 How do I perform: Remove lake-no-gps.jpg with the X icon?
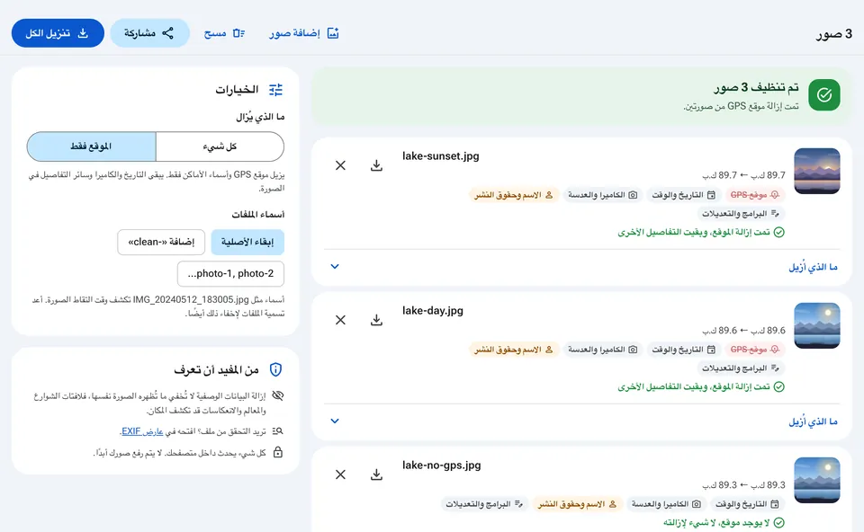pyautogui.click(x=340, y=474)
